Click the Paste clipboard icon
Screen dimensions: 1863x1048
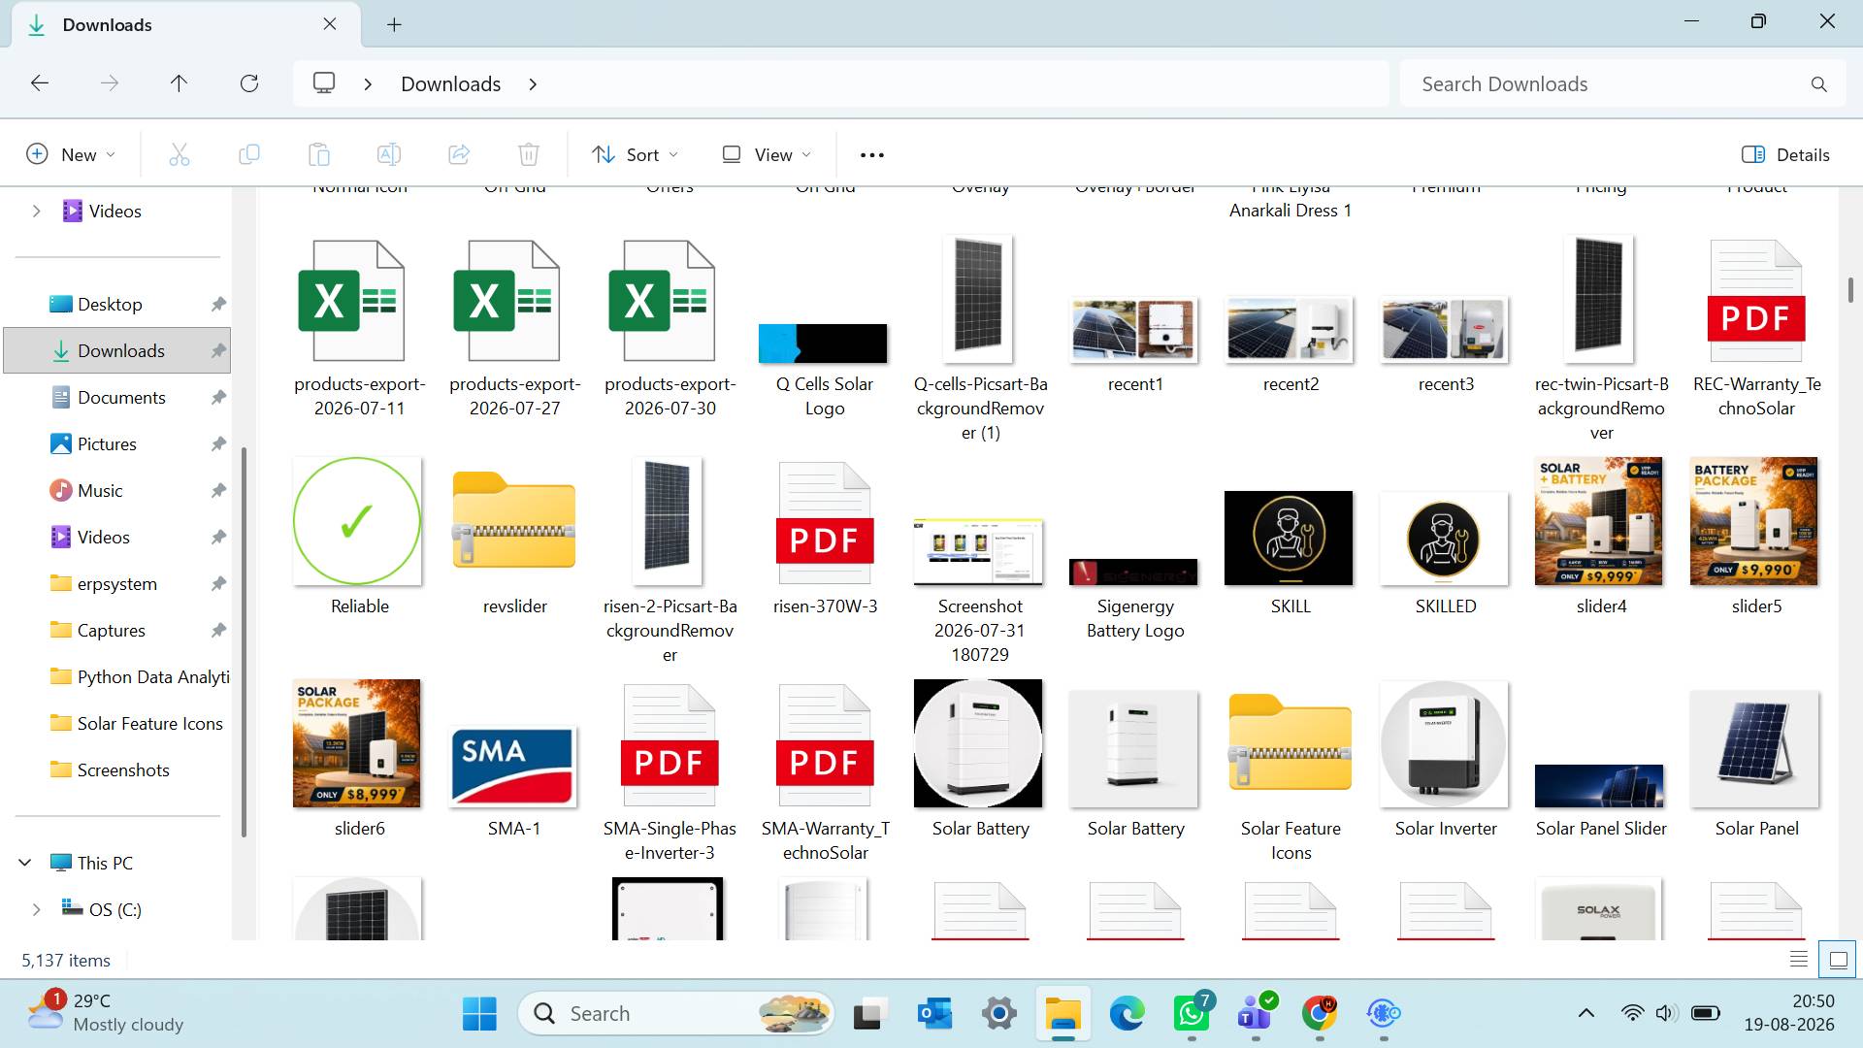point(319,154)
